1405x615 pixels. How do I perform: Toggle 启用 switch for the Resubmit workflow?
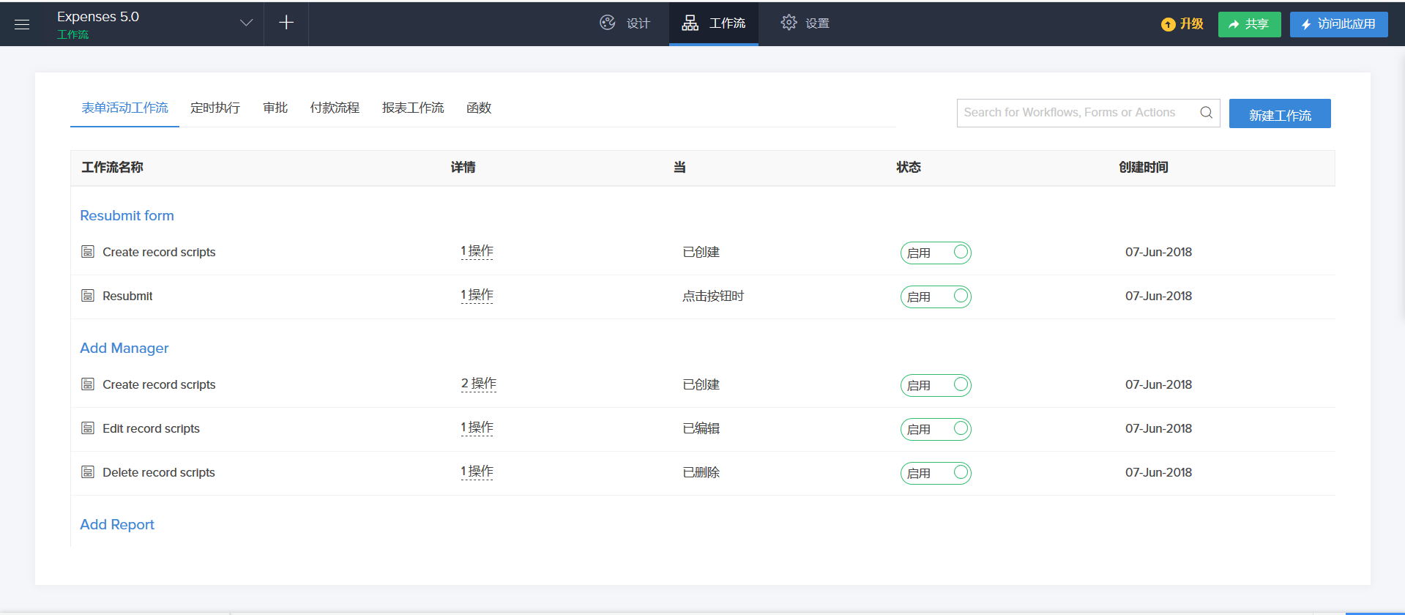click(x=936, y=297)
